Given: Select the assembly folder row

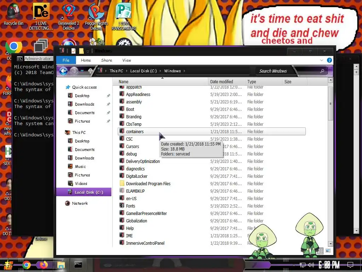Looking at the screenshot, I should click(x=211, y=102).
